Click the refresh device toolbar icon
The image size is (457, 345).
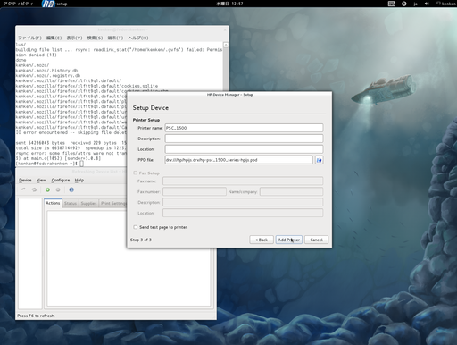[x=34, y=189]
